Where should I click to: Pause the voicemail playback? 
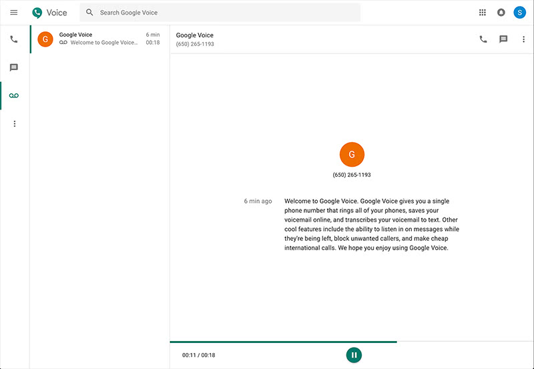pyautogui.click(x=354, y=355)
